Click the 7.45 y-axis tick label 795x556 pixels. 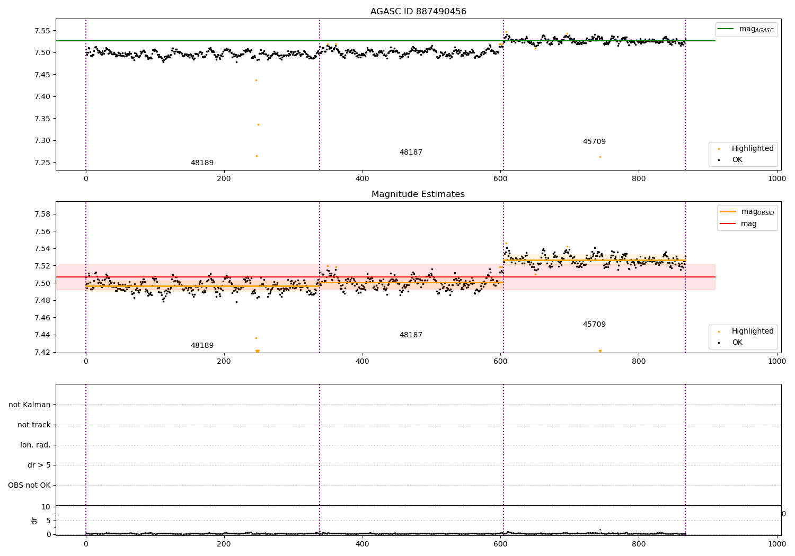pyautogui.click(x=42, y=75)
